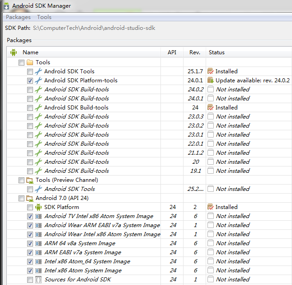This screenshot has height=285, width=292.
Task: Check Build-tools rev 24 checkbox
Action: point(30,108)
